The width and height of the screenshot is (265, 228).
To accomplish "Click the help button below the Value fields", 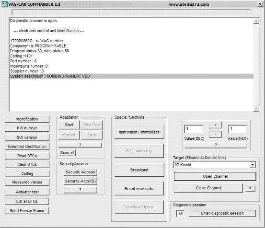I will point(216,145).
